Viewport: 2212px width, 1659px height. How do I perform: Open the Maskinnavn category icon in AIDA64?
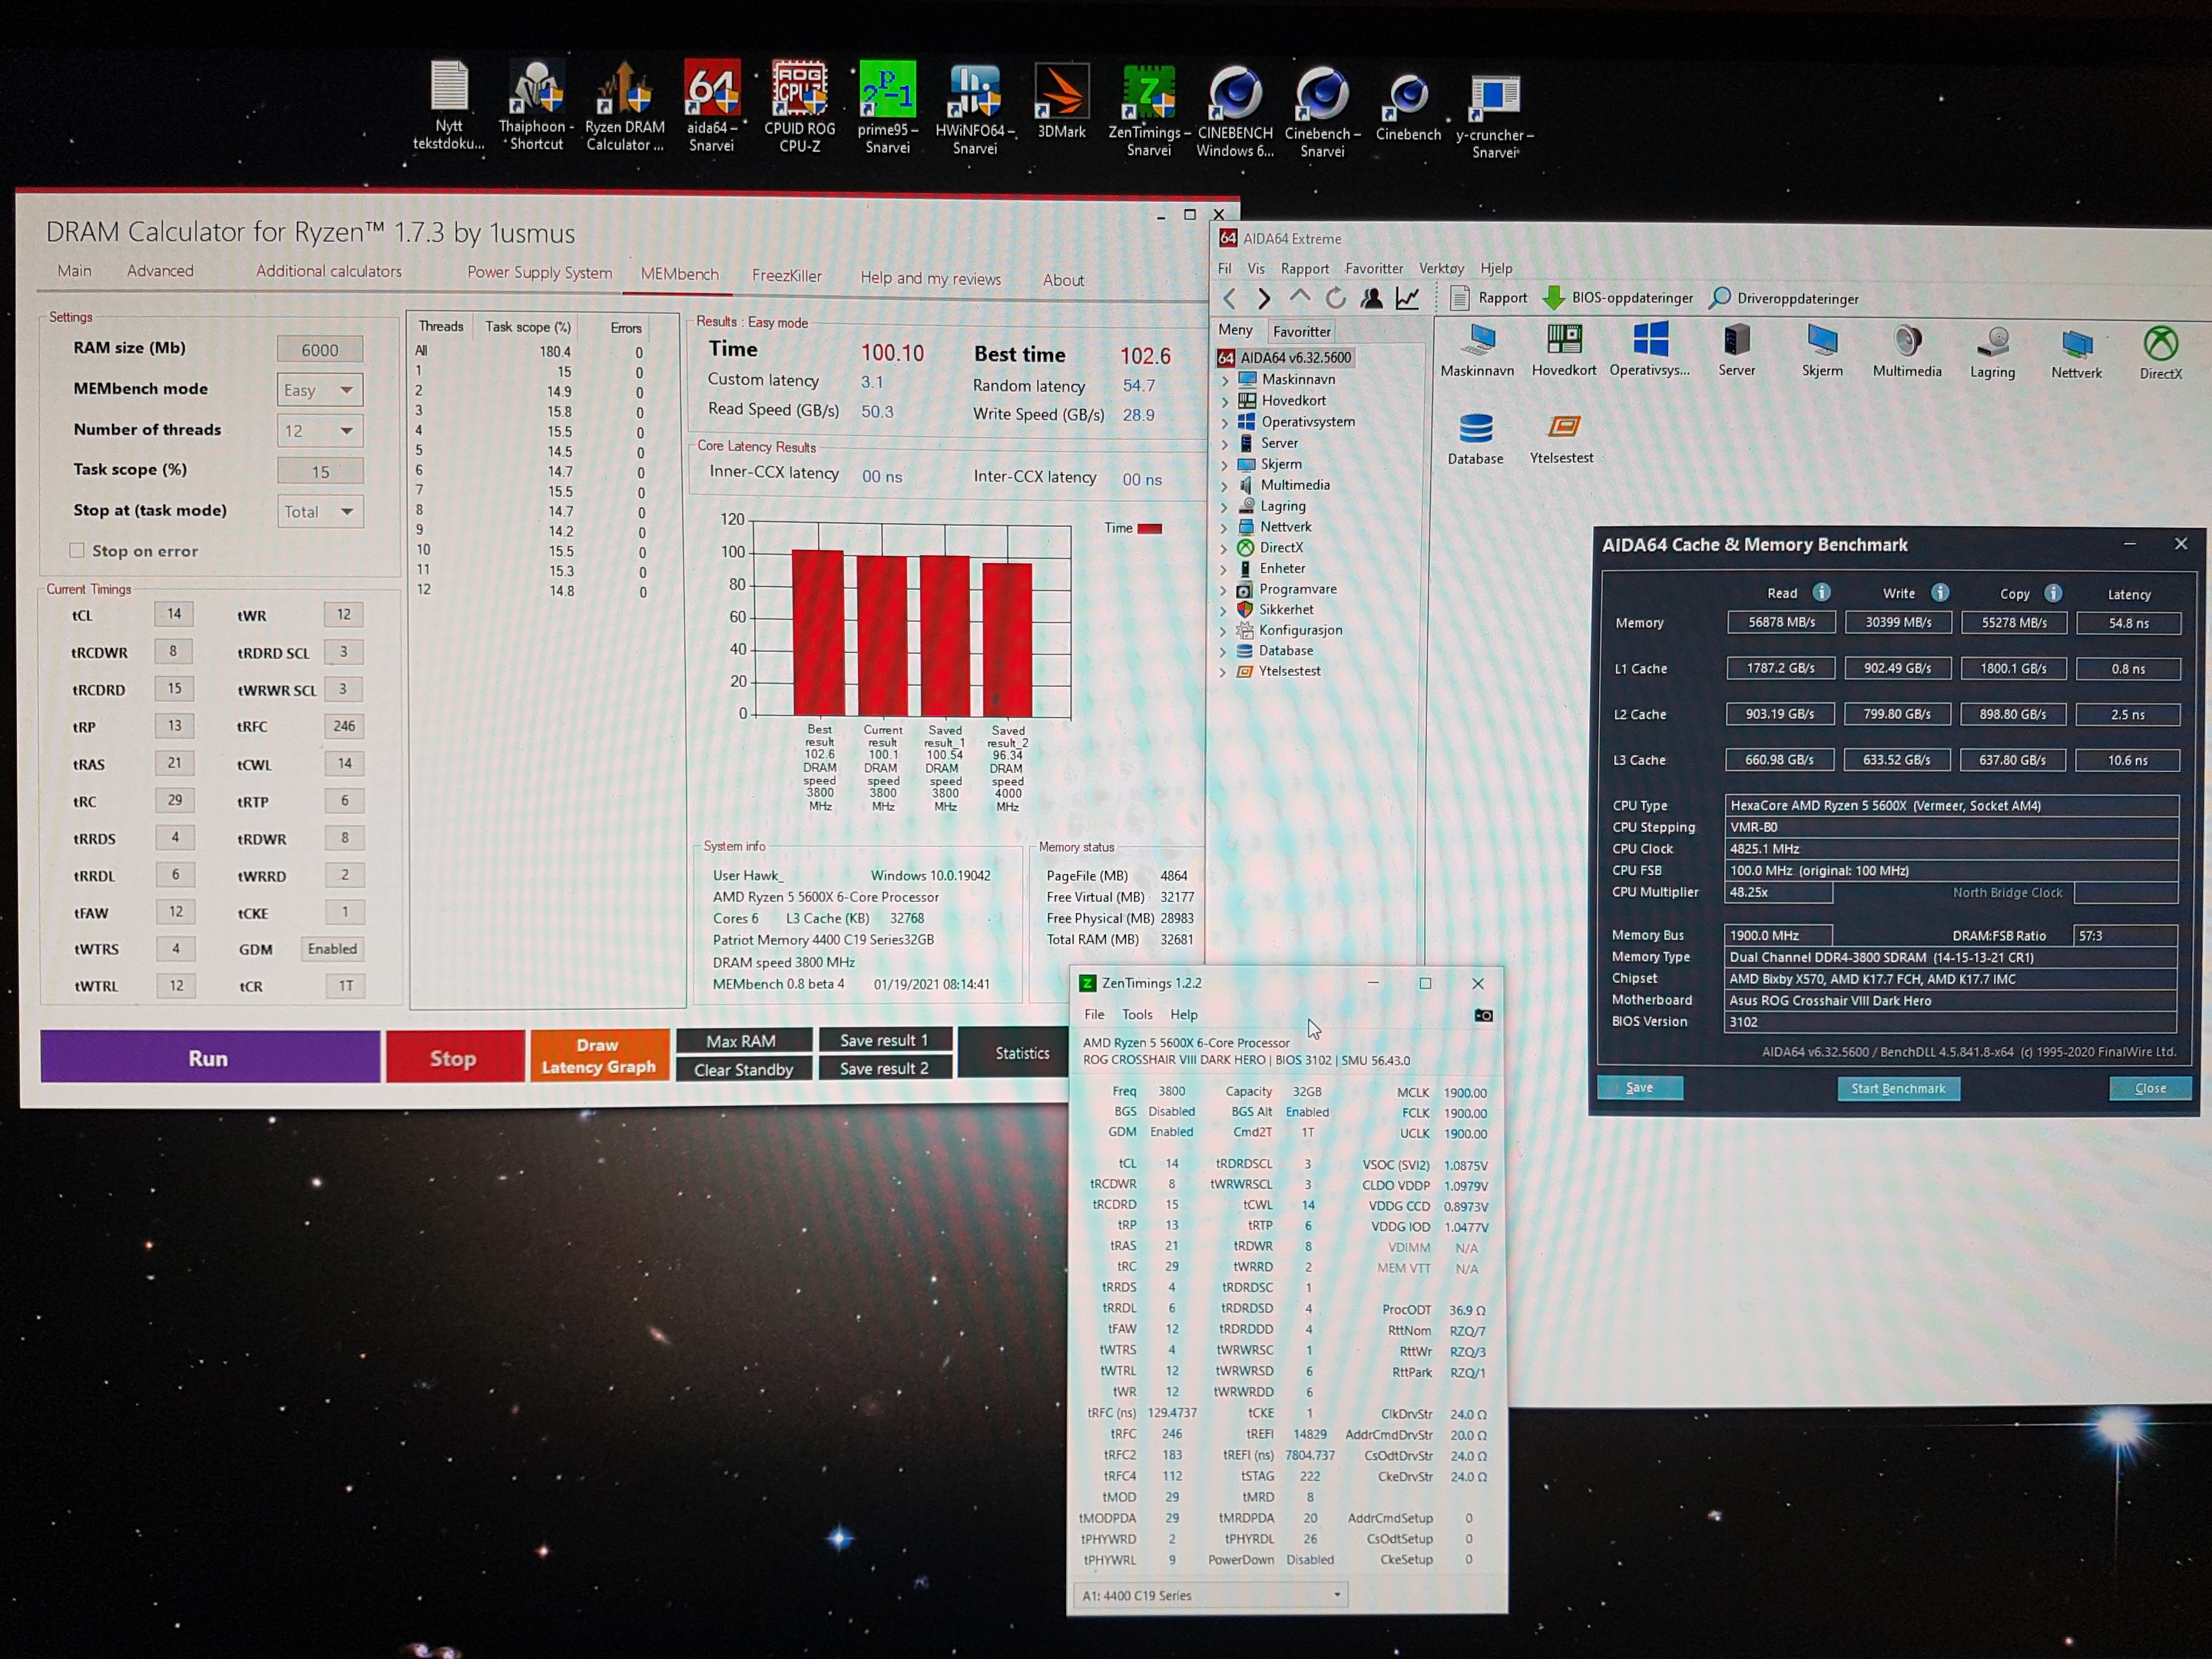[1477, 350]
